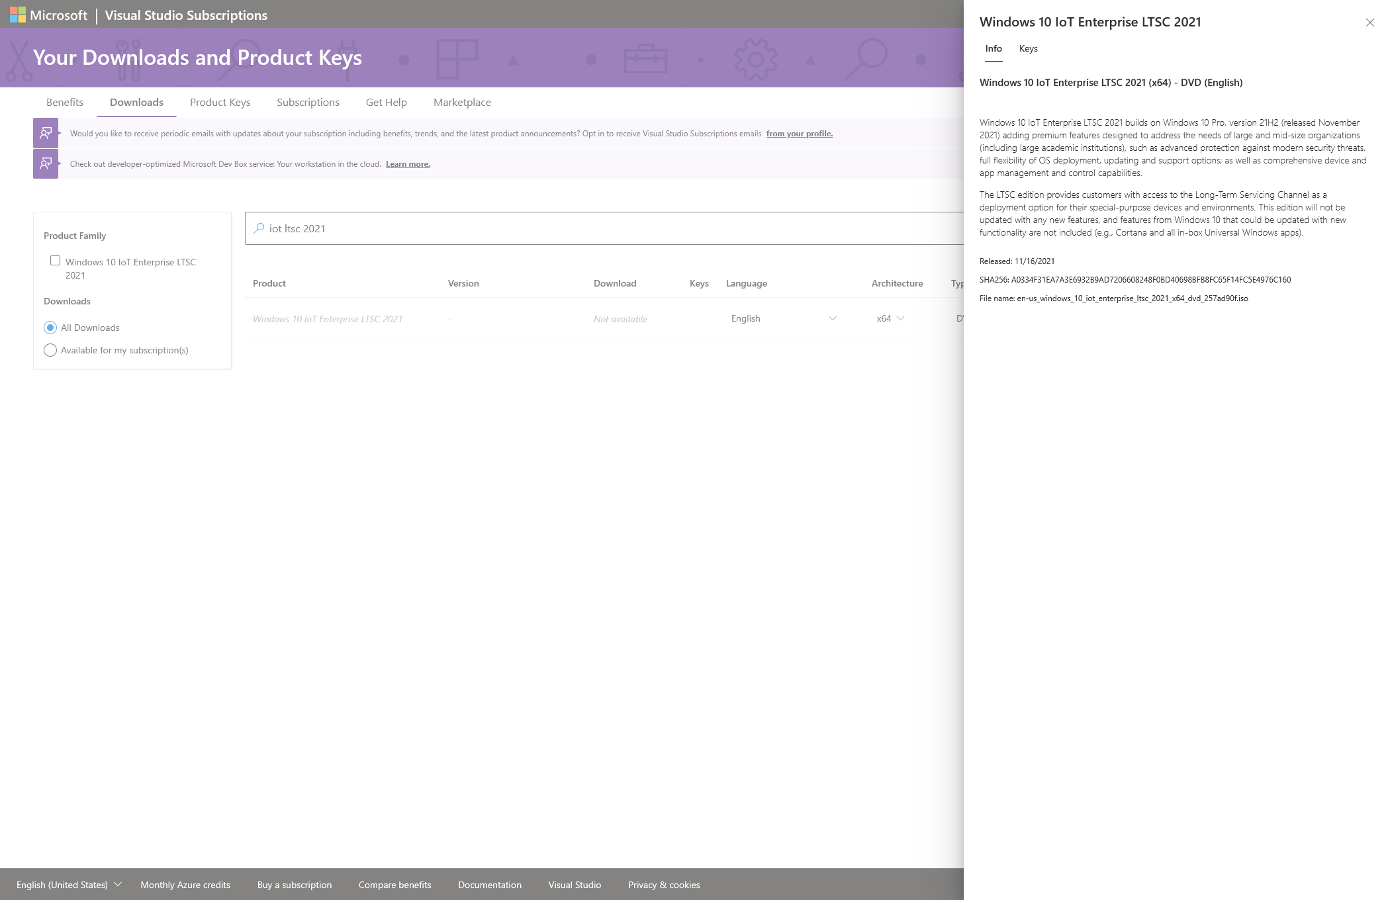
Task: Click the Learn more link
Action: 408,164
